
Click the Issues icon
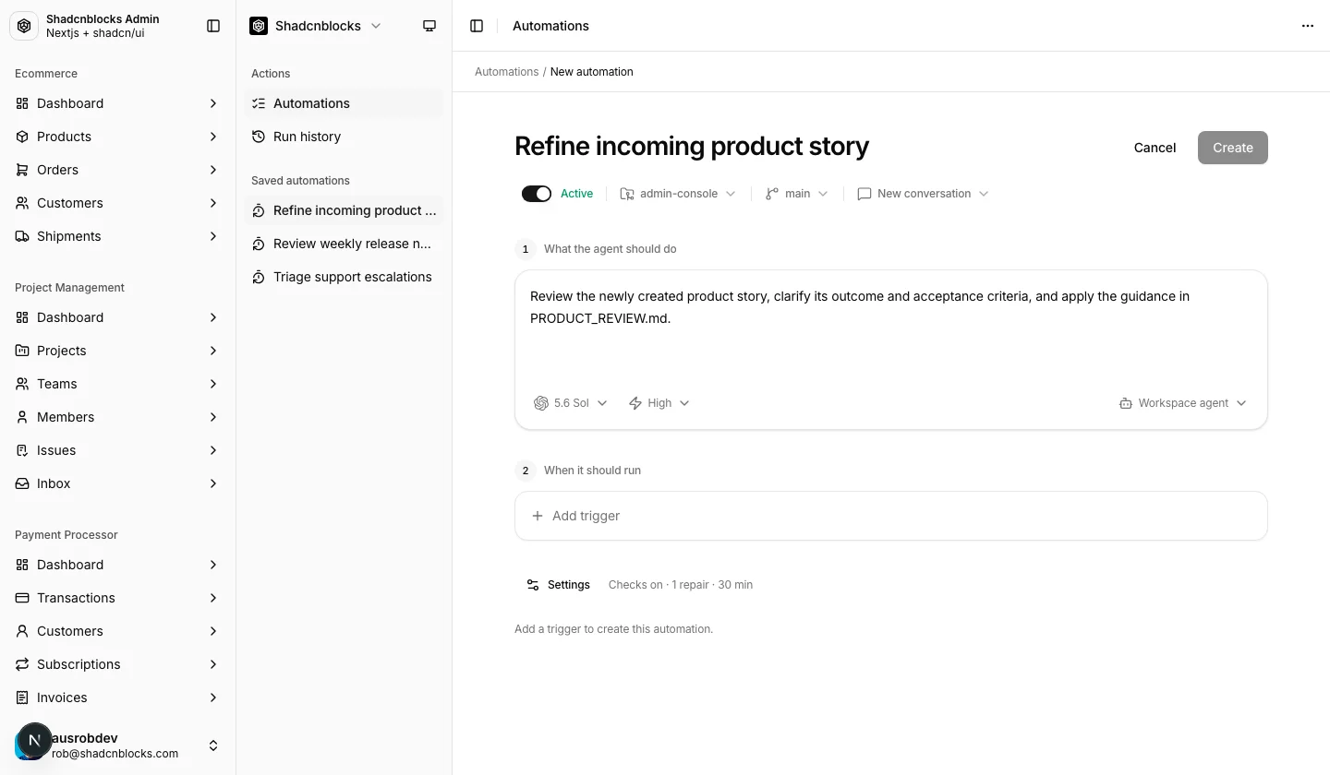(x=22, y=450)
